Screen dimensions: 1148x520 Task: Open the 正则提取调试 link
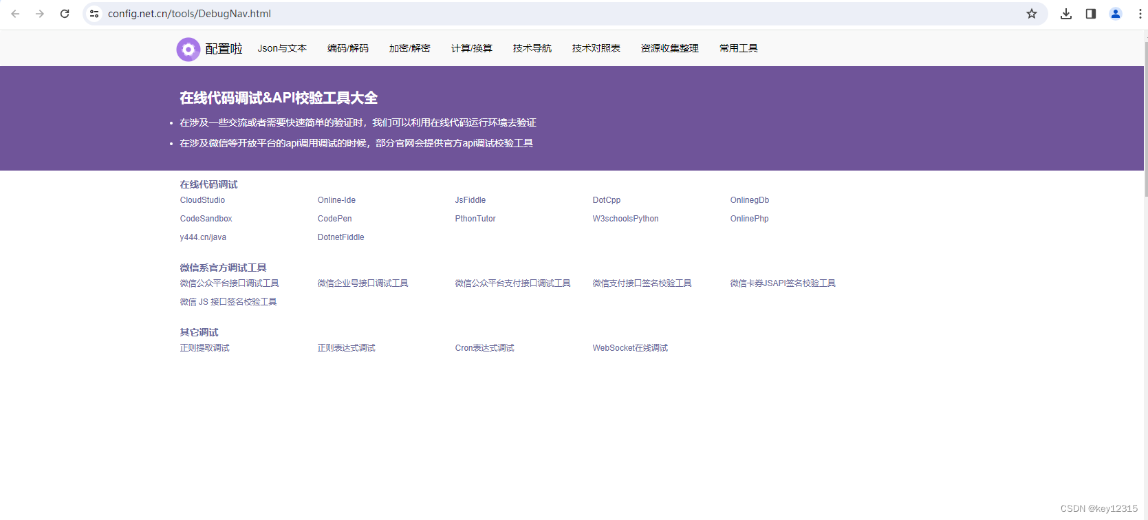[205, 348]
